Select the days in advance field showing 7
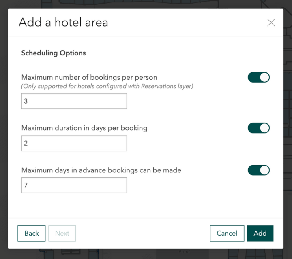Image resolution: width=292 pixels, height=259 pixels. [x=74, y=185]
